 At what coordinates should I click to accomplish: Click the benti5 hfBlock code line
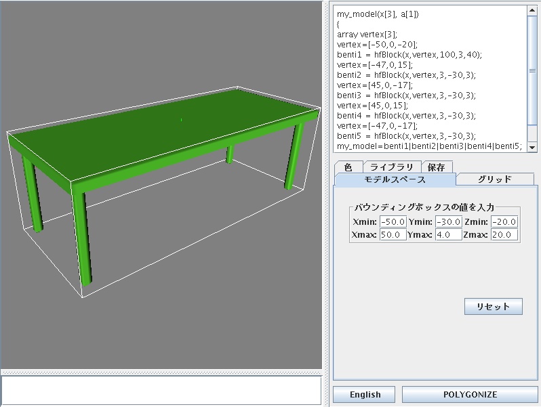pyautogui.click(x=407, y=136)
